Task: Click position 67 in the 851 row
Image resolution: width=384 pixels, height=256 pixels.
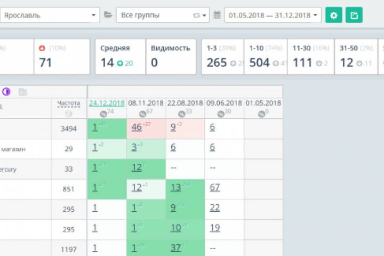Action: tap(215, 188)
